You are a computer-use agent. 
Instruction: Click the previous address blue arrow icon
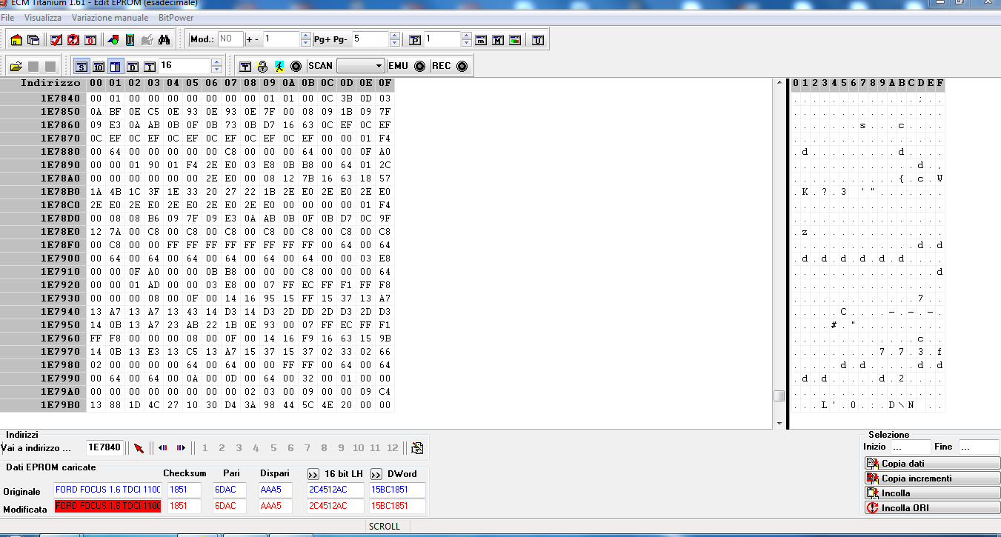click(x=163, y=448)
